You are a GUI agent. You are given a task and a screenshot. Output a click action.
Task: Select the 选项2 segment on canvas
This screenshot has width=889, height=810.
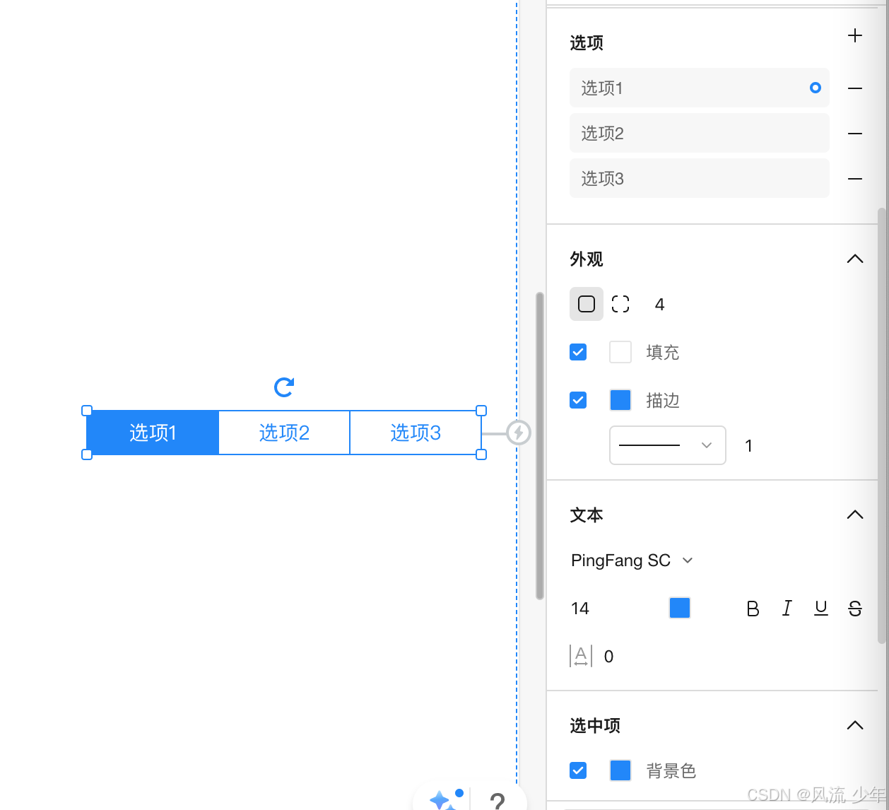284,433
